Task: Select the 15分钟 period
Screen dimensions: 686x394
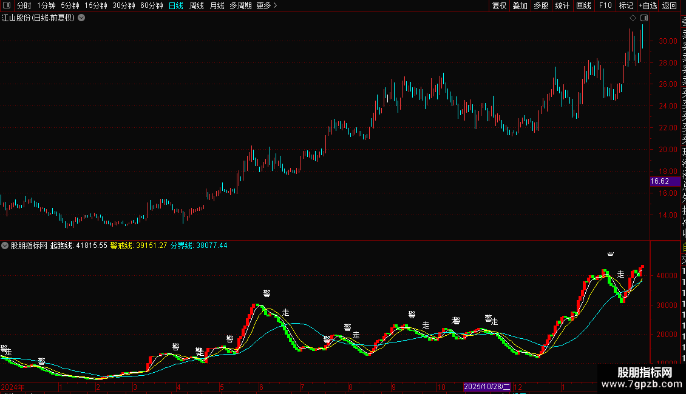Action: click(x=96, y=5)
